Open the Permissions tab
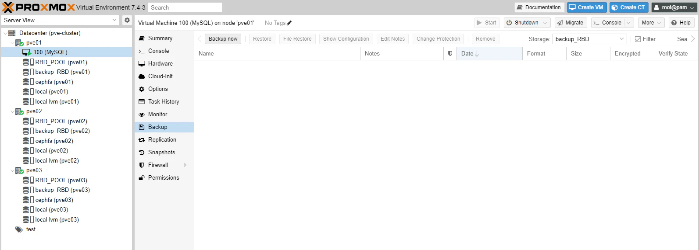 coord(164,177)
